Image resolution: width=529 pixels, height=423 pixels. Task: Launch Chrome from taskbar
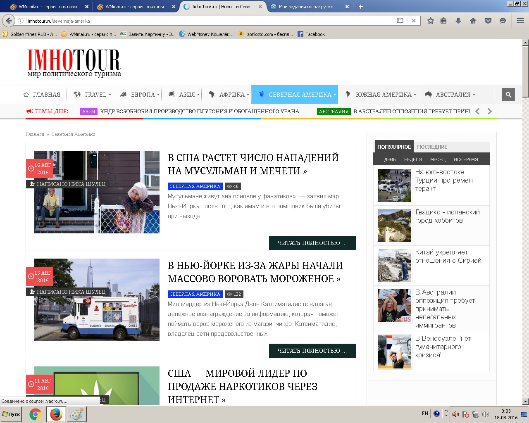tap(36, 414)
